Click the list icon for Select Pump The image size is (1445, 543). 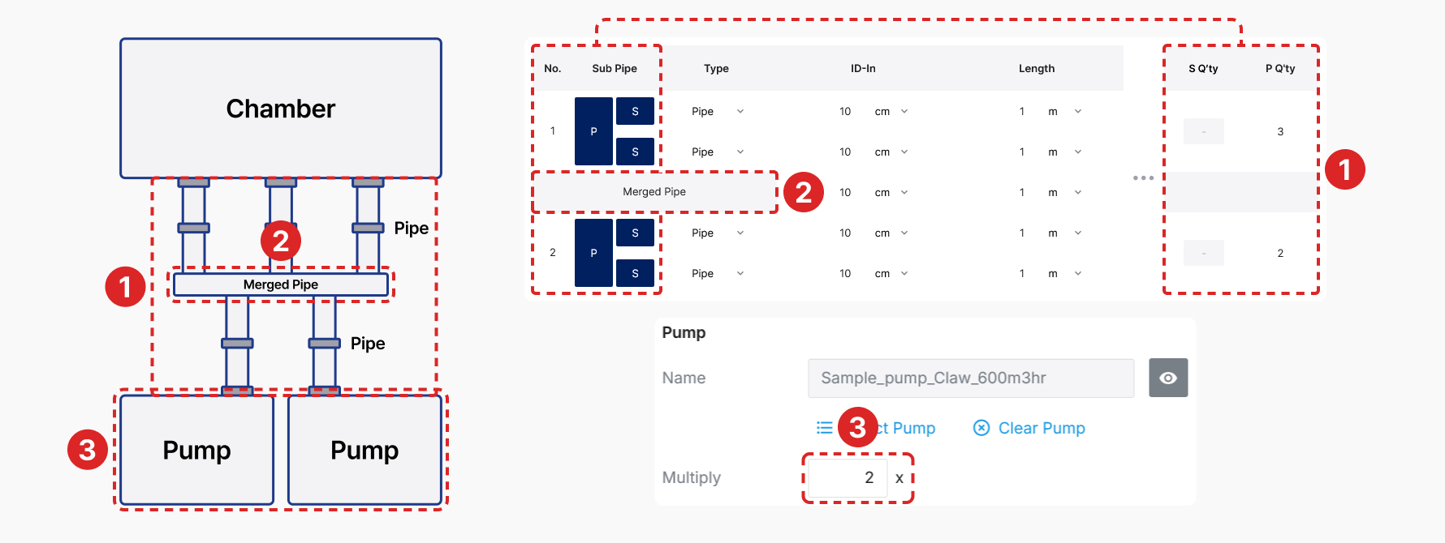coord(825,428)
